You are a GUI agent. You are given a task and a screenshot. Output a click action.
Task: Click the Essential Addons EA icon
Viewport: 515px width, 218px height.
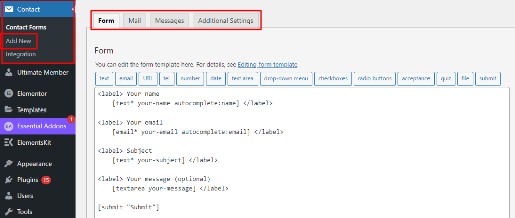tap(9, 126)
